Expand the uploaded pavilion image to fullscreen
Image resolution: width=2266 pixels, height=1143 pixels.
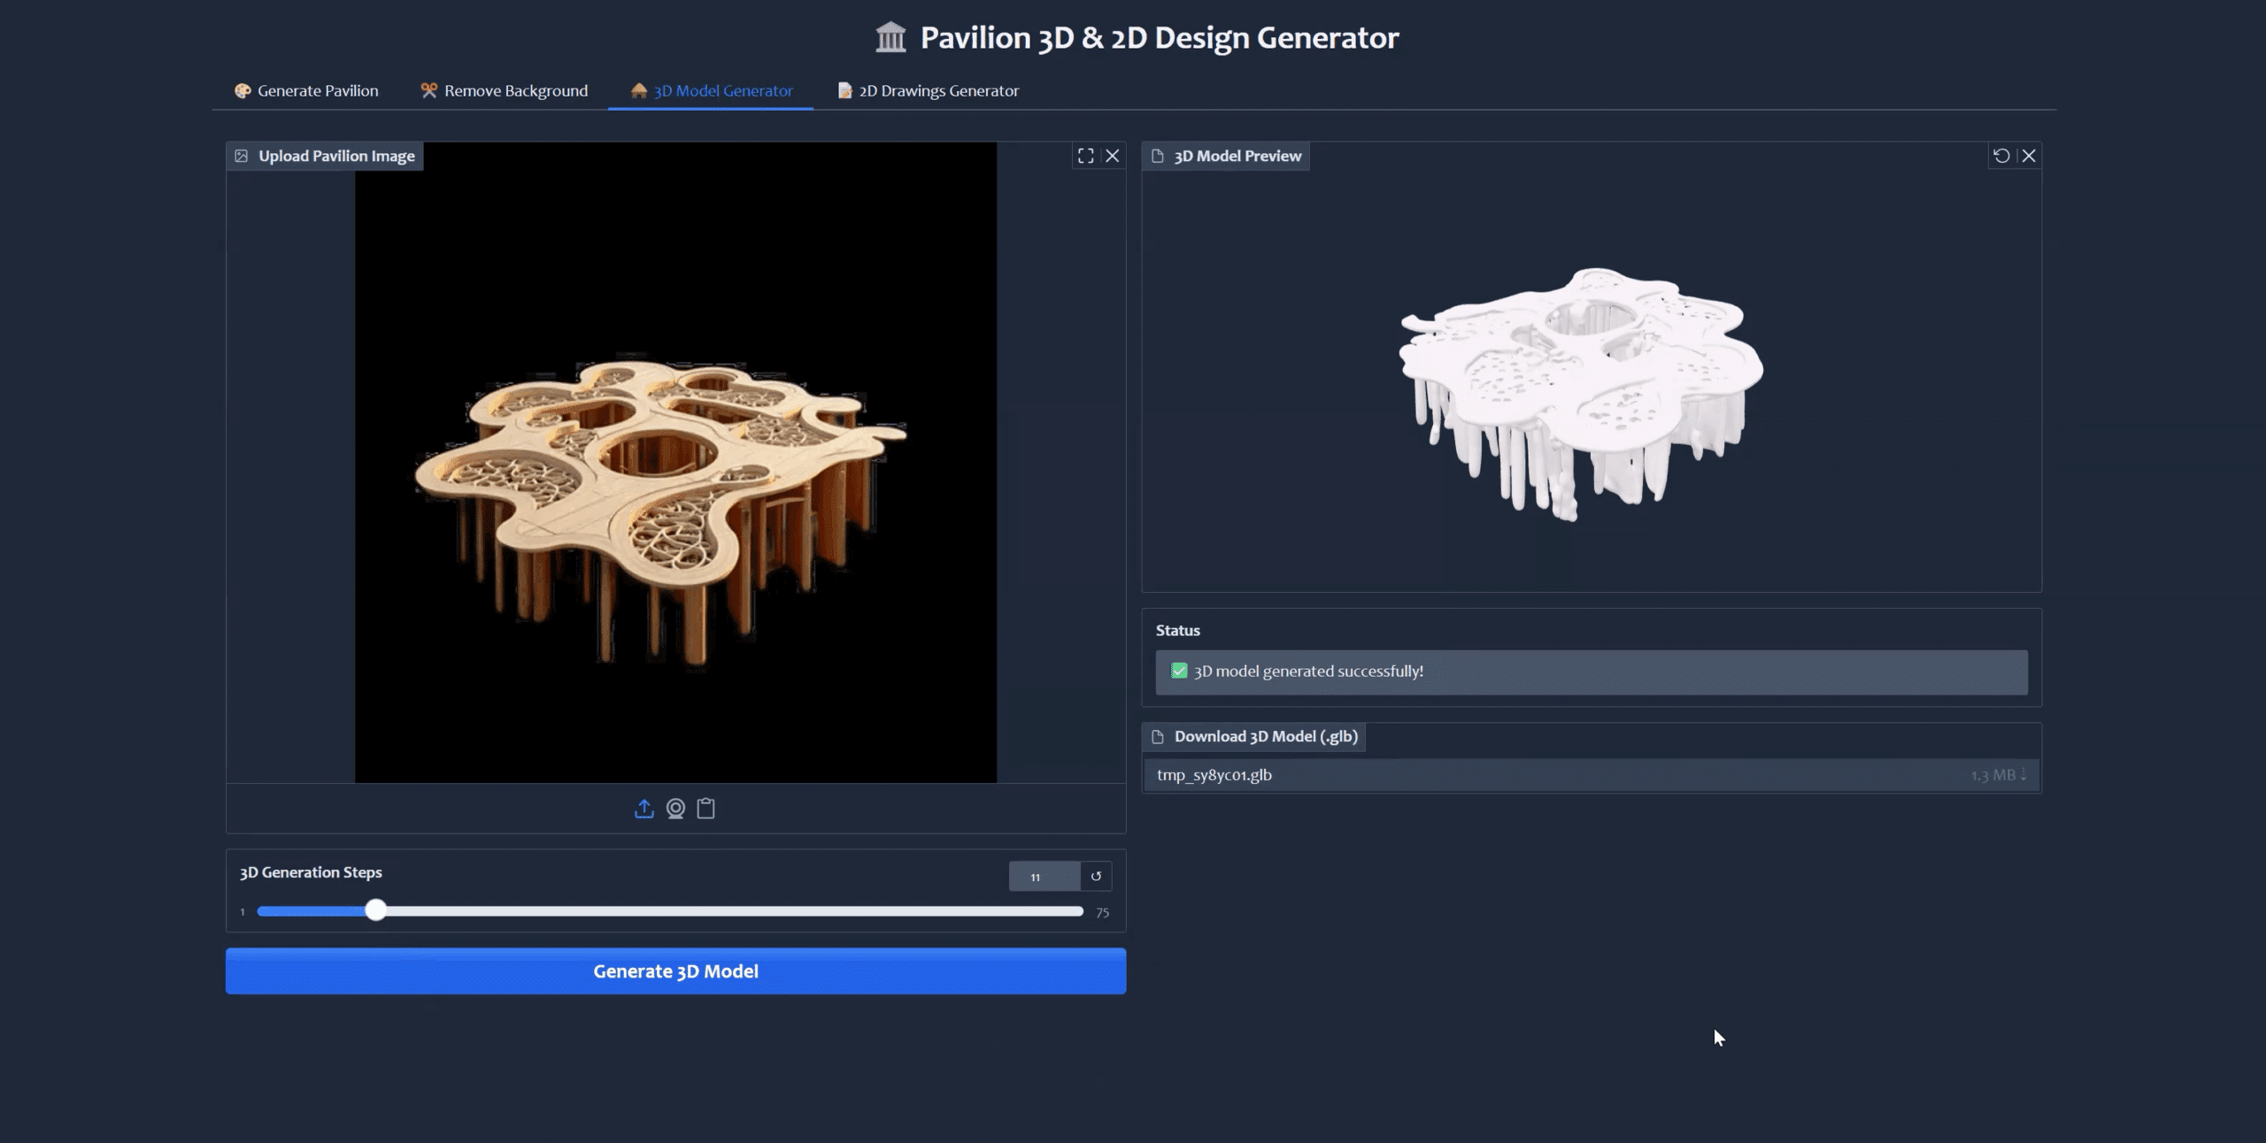click(x=1085, y=156)
